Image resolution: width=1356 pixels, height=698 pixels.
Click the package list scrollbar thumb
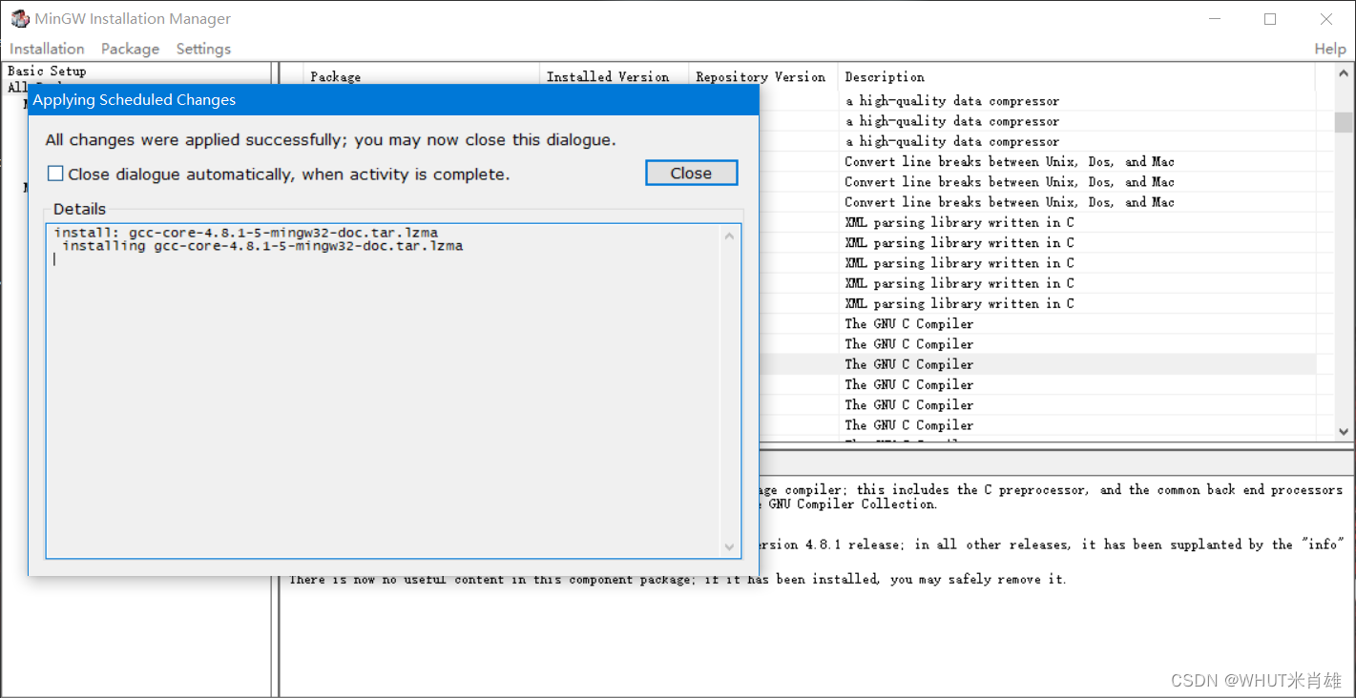1344,121
